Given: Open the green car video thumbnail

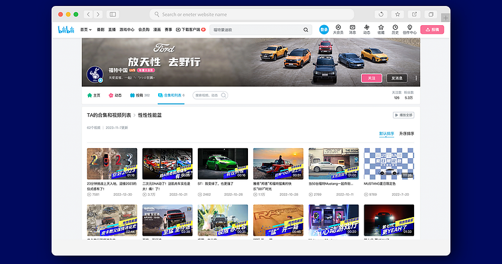Looking at the screenshot, I should click(223, 163).
